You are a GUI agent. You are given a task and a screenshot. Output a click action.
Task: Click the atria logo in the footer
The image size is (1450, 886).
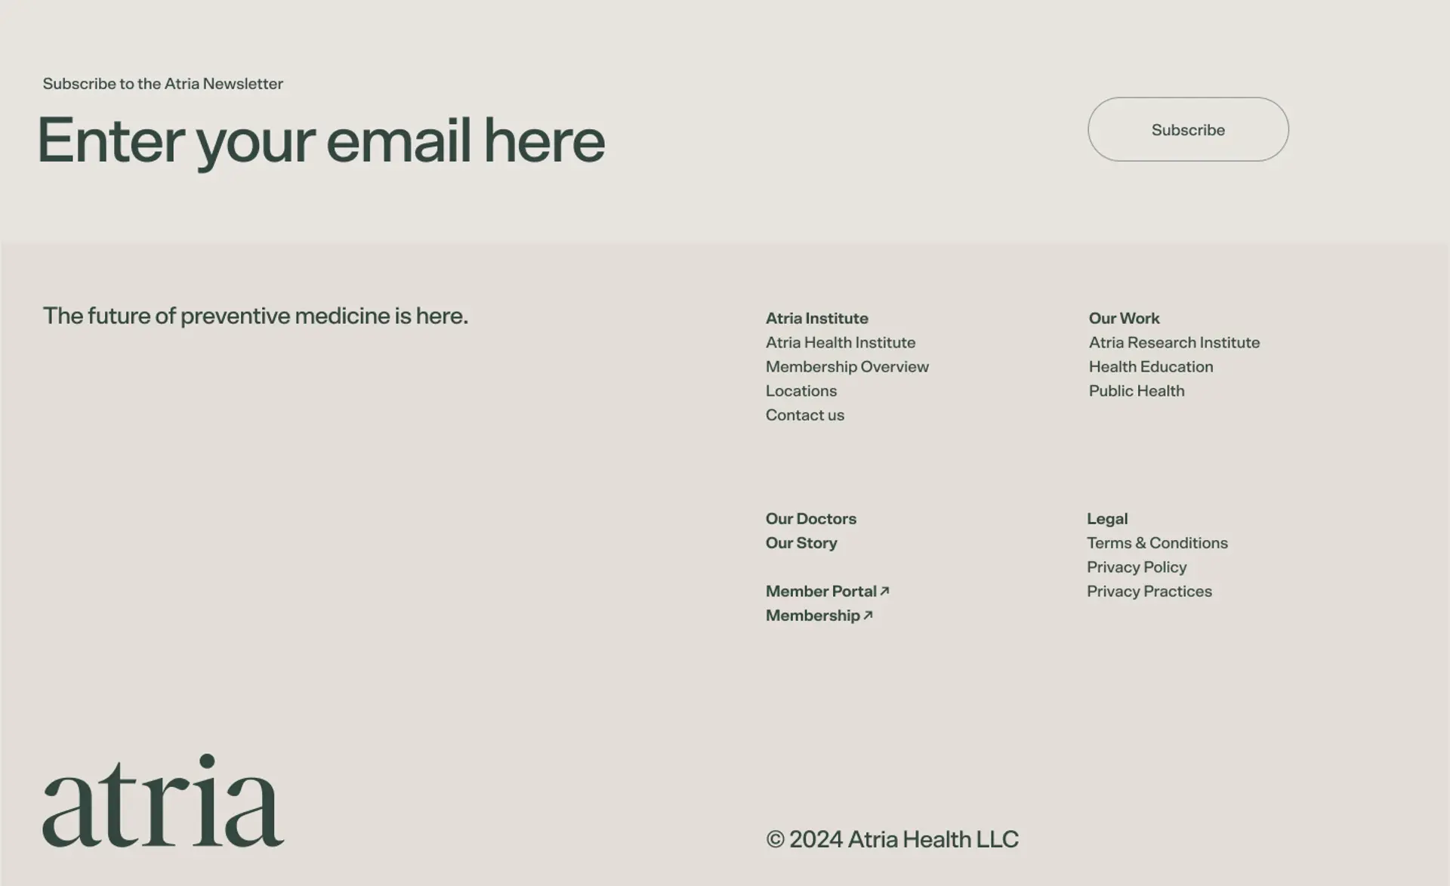click(x=163, y=800)
